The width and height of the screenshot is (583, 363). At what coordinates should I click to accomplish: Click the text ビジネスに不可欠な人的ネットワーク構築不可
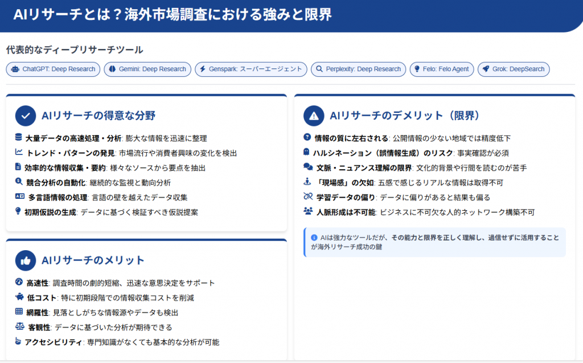457,212
